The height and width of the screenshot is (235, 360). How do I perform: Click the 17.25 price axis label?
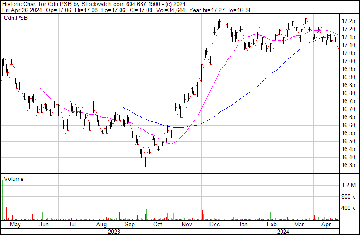click(348, 21)
